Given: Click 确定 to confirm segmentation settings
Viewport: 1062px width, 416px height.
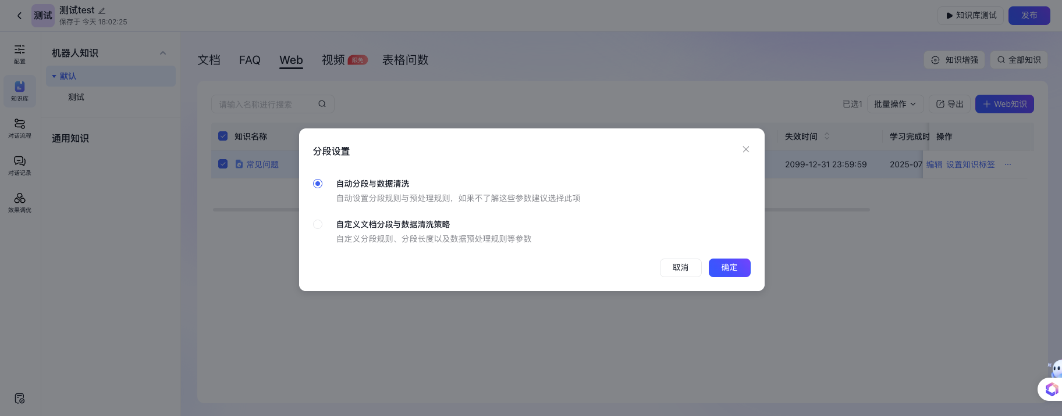Looking at the screenshot, I should pyautogui.click(x=729, y=268).
